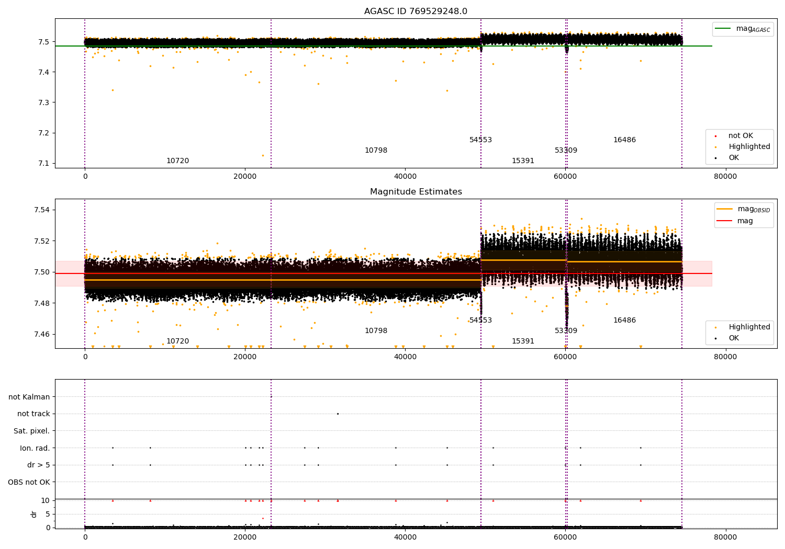
Task: Click obsid label 16486 in Magnitude Estimates plot
Action: click(624, 321)
